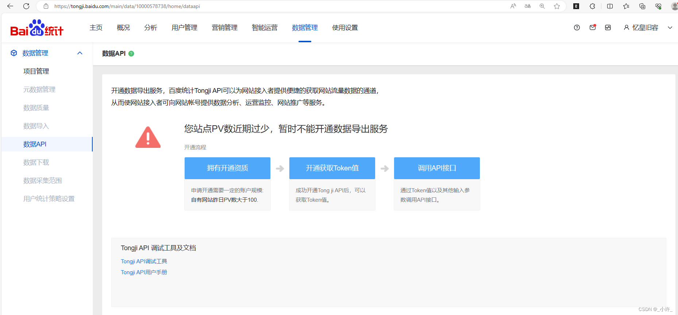Click the 自有网站昨日PV数大于100 text

[x=224, y=200]
